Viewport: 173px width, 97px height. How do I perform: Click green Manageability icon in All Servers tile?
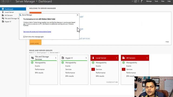pyautogui.click(x=124, y=63)
